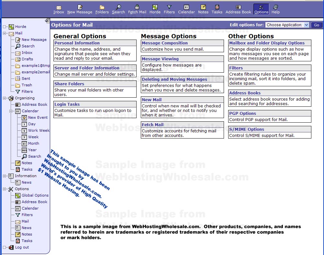Open the Trash folder in the sidebar

point(27,85)
